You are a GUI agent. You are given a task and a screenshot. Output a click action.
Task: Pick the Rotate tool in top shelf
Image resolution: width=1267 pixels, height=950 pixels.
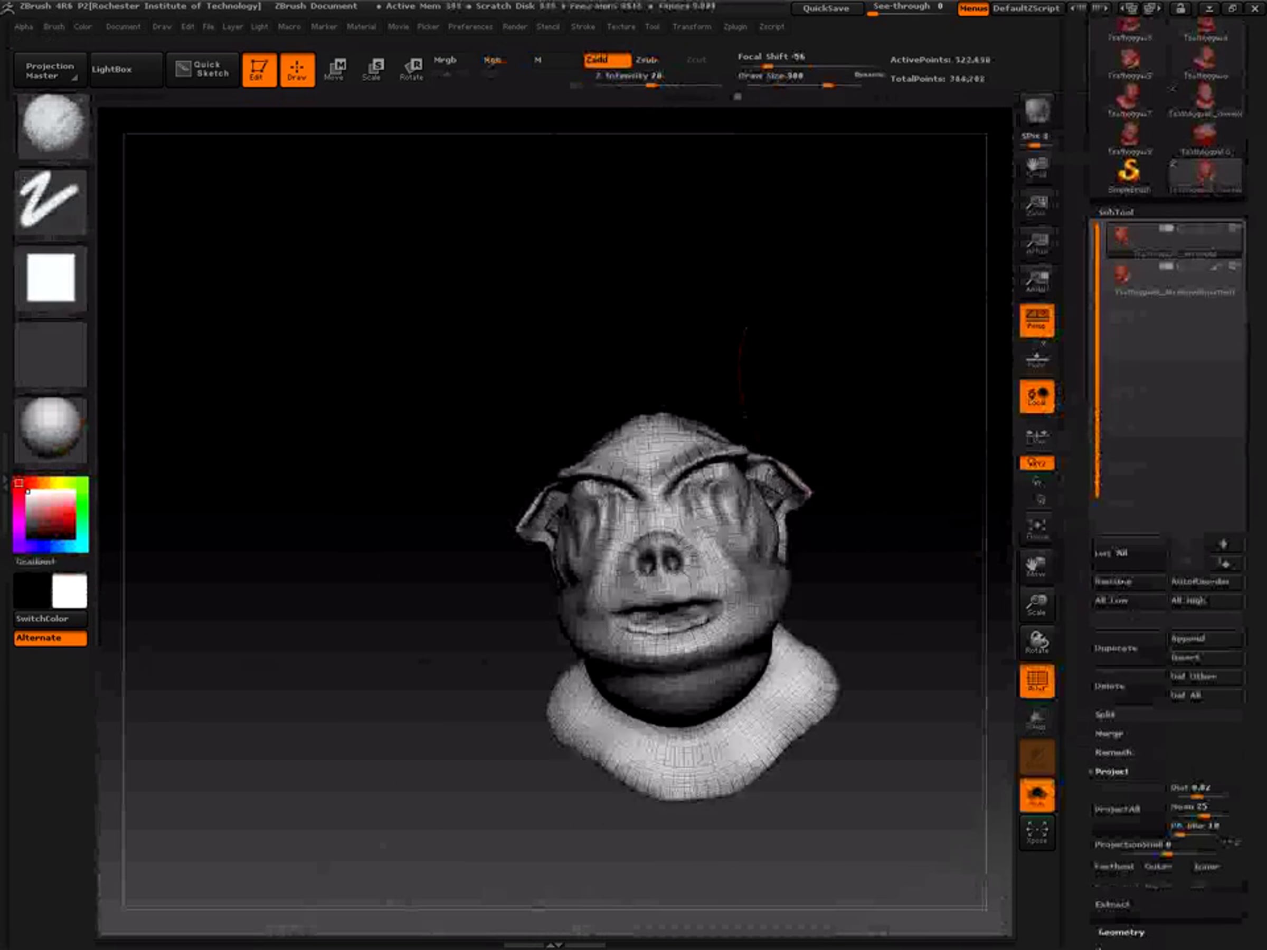(x=412, y=70)
